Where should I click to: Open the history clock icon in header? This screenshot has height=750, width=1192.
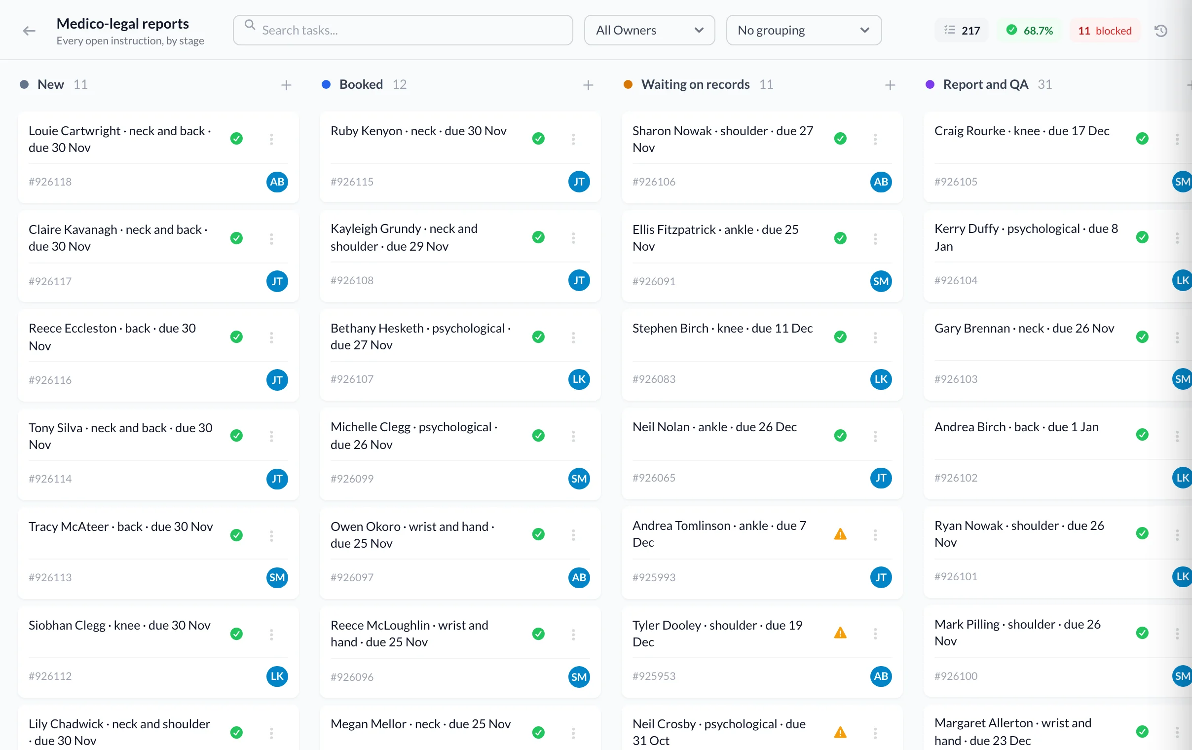1161,31
